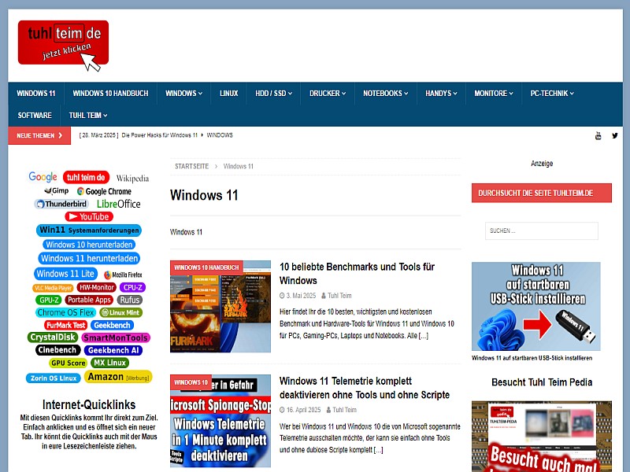
Task: Open article title Windows 11 Telemetrie komplett deaktivieren
Action: (x=365, y=388)
